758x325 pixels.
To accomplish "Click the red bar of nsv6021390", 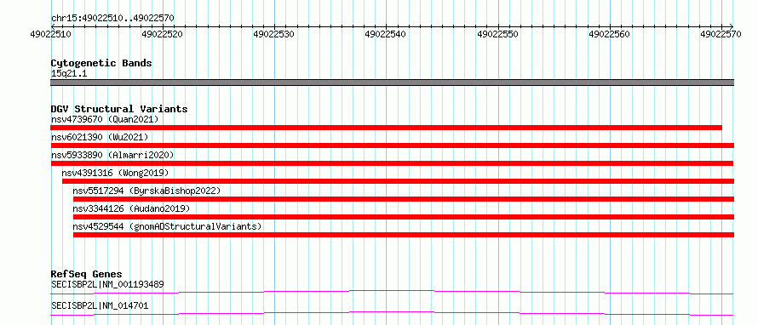I will 392,145.
